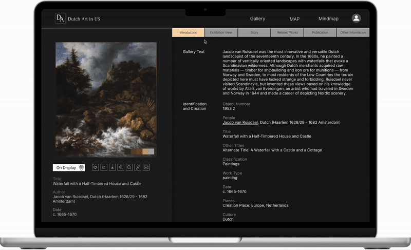
Task: Click the DA logo icon
Action: point(60,18)
